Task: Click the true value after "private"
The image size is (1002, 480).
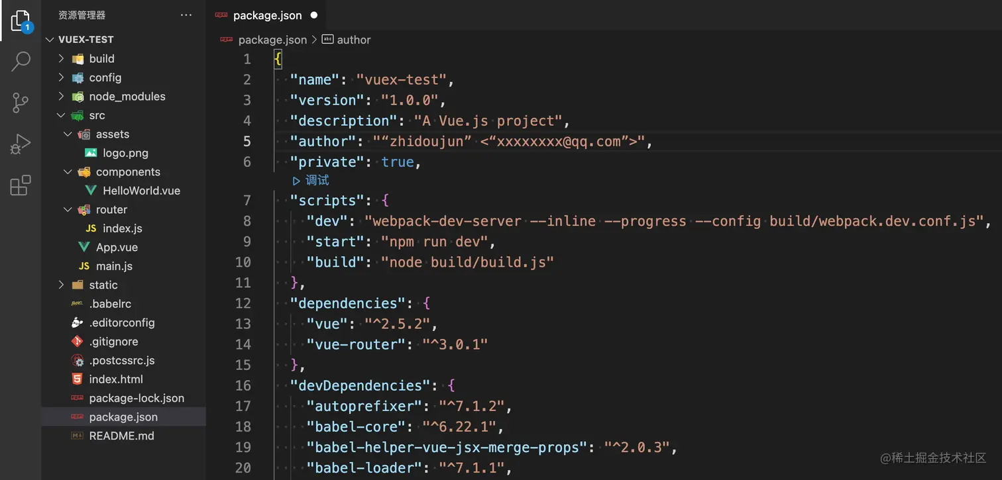Action: click(398, 162)
